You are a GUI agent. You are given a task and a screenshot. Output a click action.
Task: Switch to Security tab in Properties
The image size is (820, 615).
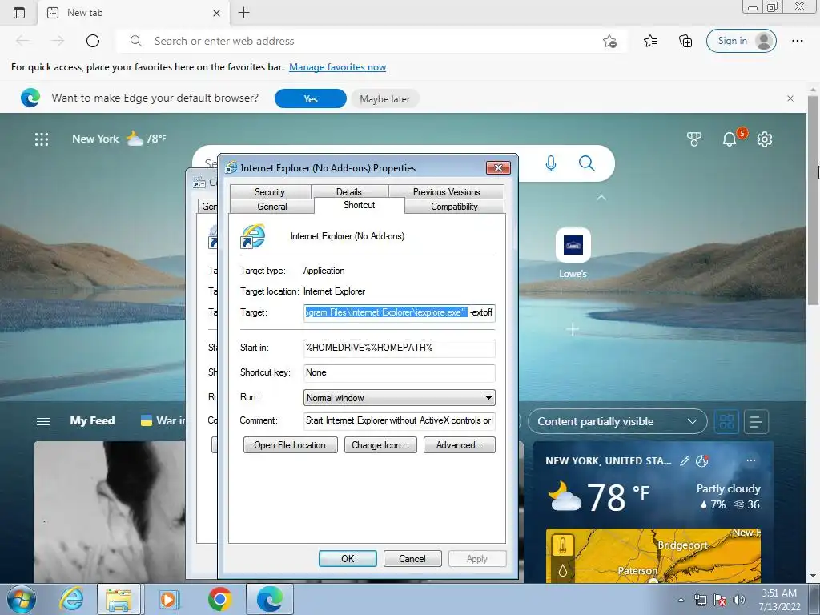(x=270, y=192)
